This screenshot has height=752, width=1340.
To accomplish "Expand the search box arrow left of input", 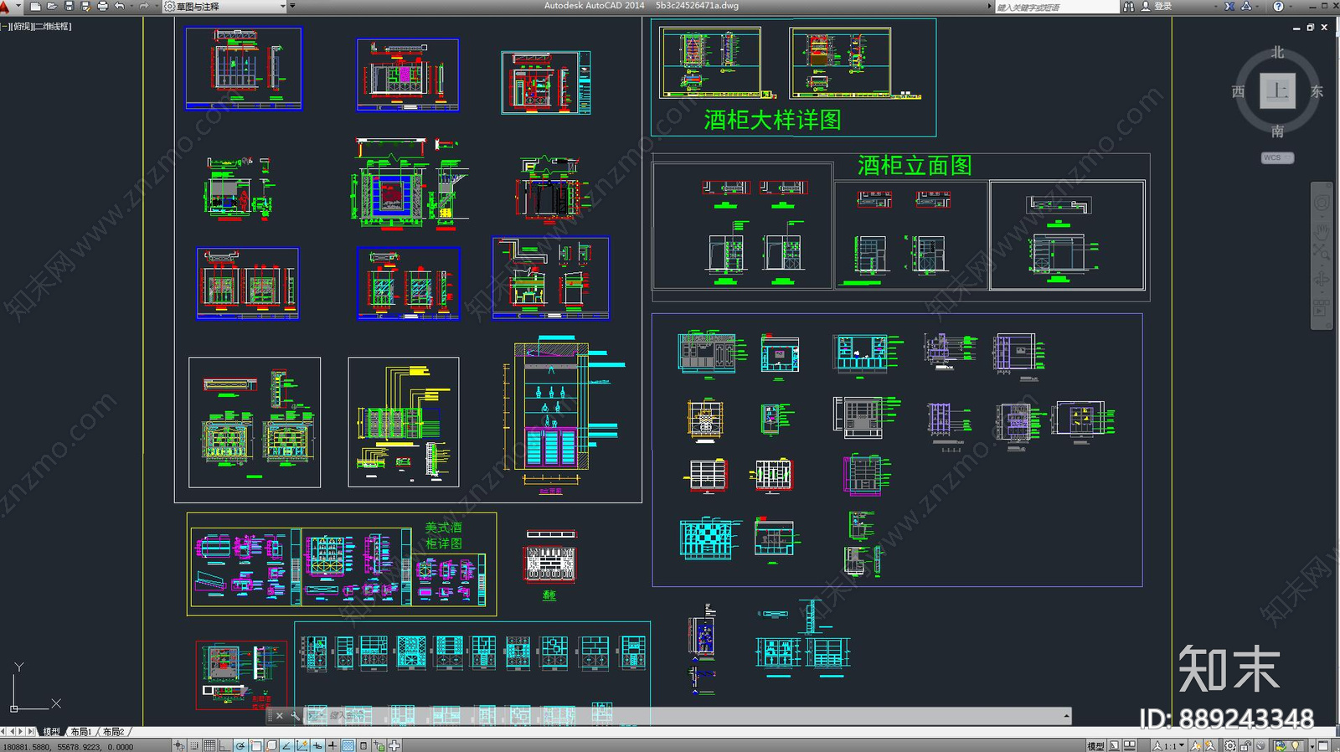I will point(989,6).
